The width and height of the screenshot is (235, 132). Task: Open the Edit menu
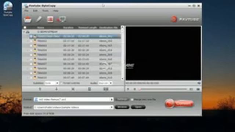[35, 11]
